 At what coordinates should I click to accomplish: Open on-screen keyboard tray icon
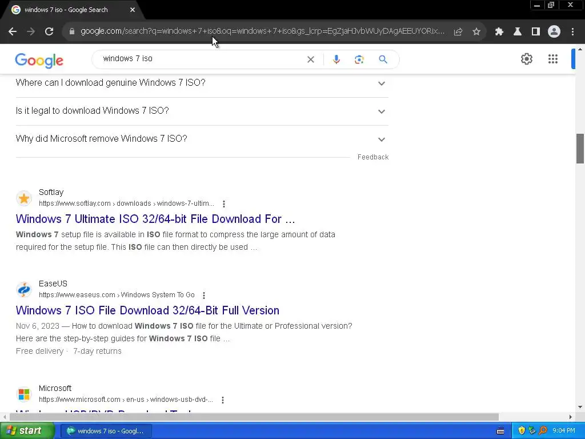[500, 431]
